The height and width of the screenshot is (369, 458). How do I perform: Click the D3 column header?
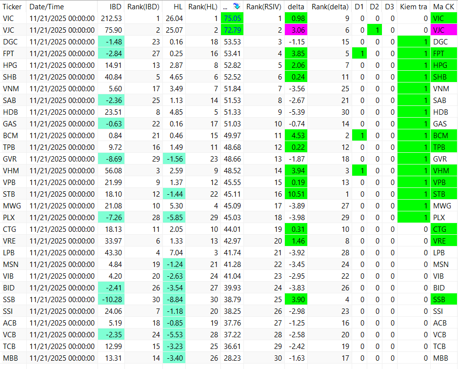(390, 6)
